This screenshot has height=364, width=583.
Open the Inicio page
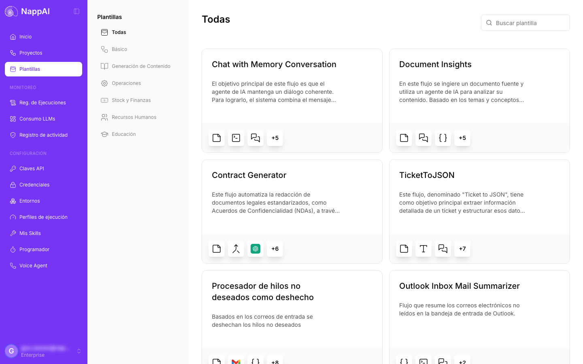coord(44,37)
